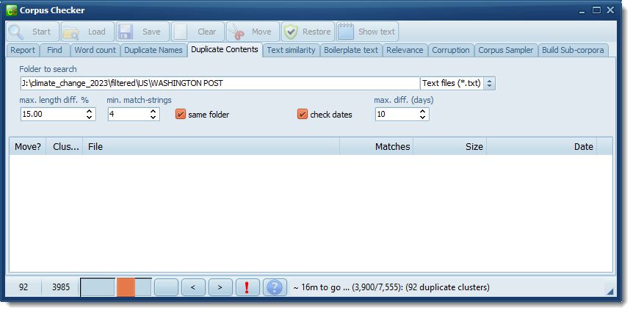Click the Clus... column header
This screenshot has width=633, height=313.
tap(65, 147)
